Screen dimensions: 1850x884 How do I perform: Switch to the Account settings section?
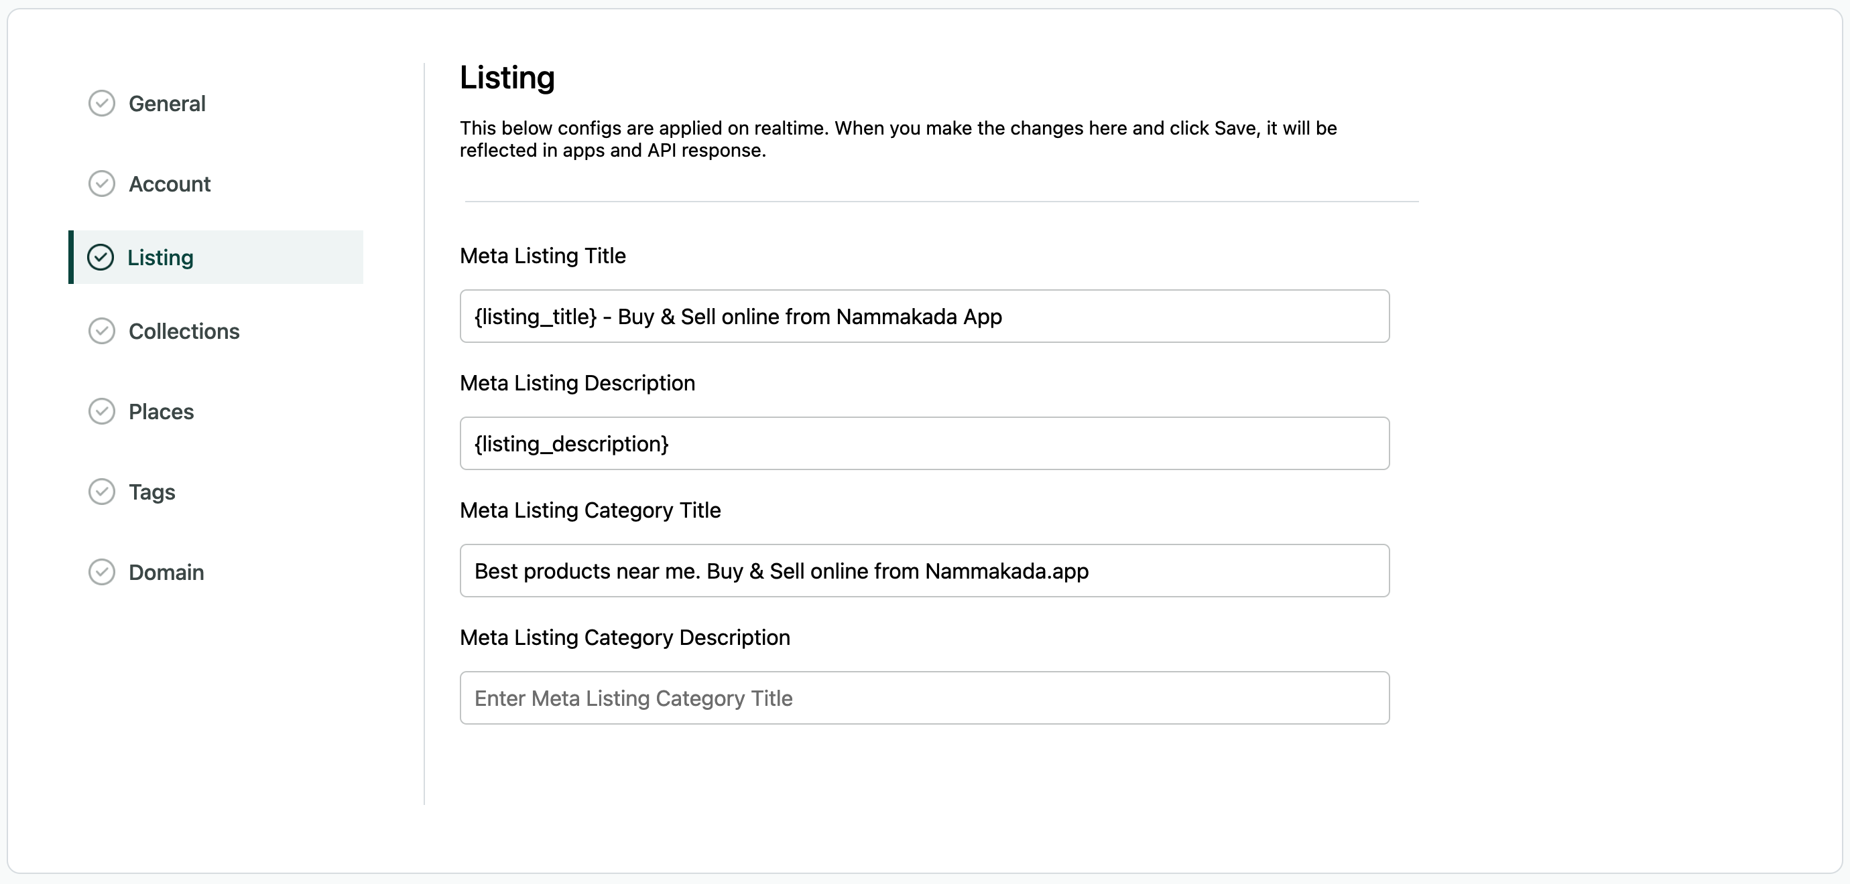(x=170, y=183)
